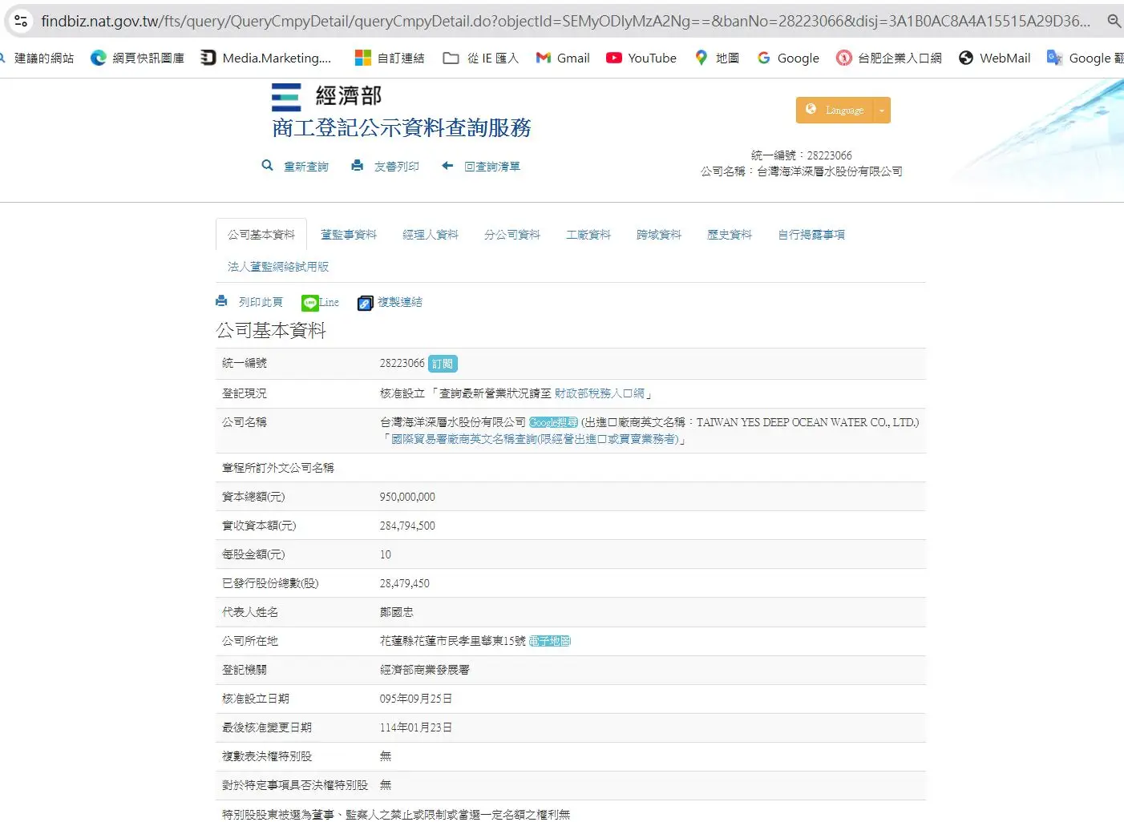Click the site information icon in address bar
The width and height of the screenshot is (1124, 822).
[21, 21]
